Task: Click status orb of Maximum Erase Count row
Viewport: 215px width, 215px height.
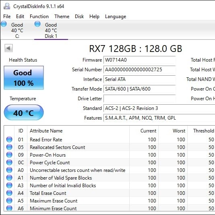Action: click(x=9, y=201)
